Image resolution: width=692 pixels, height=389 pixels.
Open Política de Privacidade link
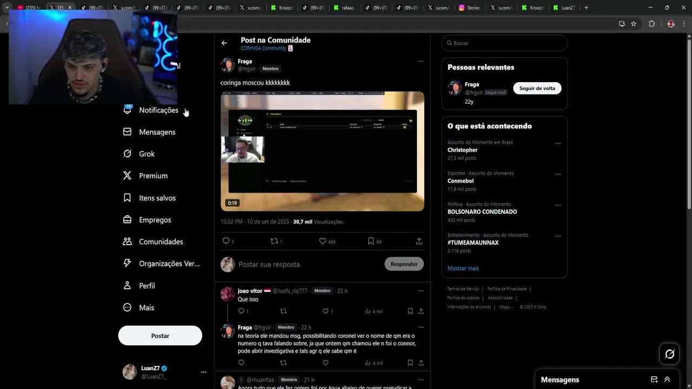coord(507,289)
